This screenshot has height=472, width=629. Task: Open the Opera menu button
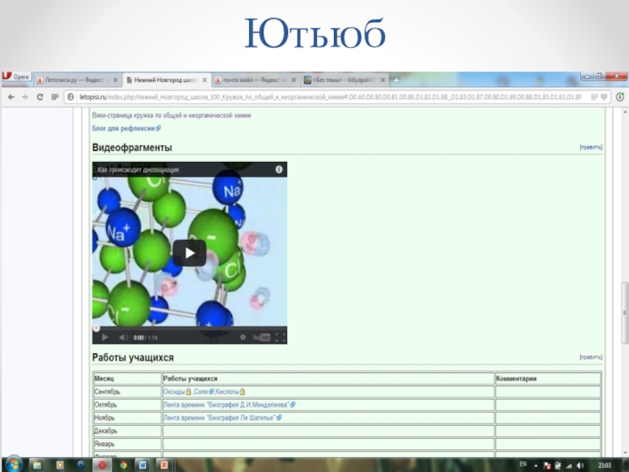coord(16,77)
